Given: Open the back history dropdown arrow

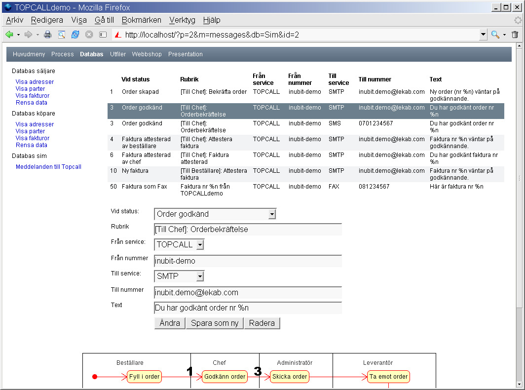Looking at the screenshot, I should pos(18,35).
